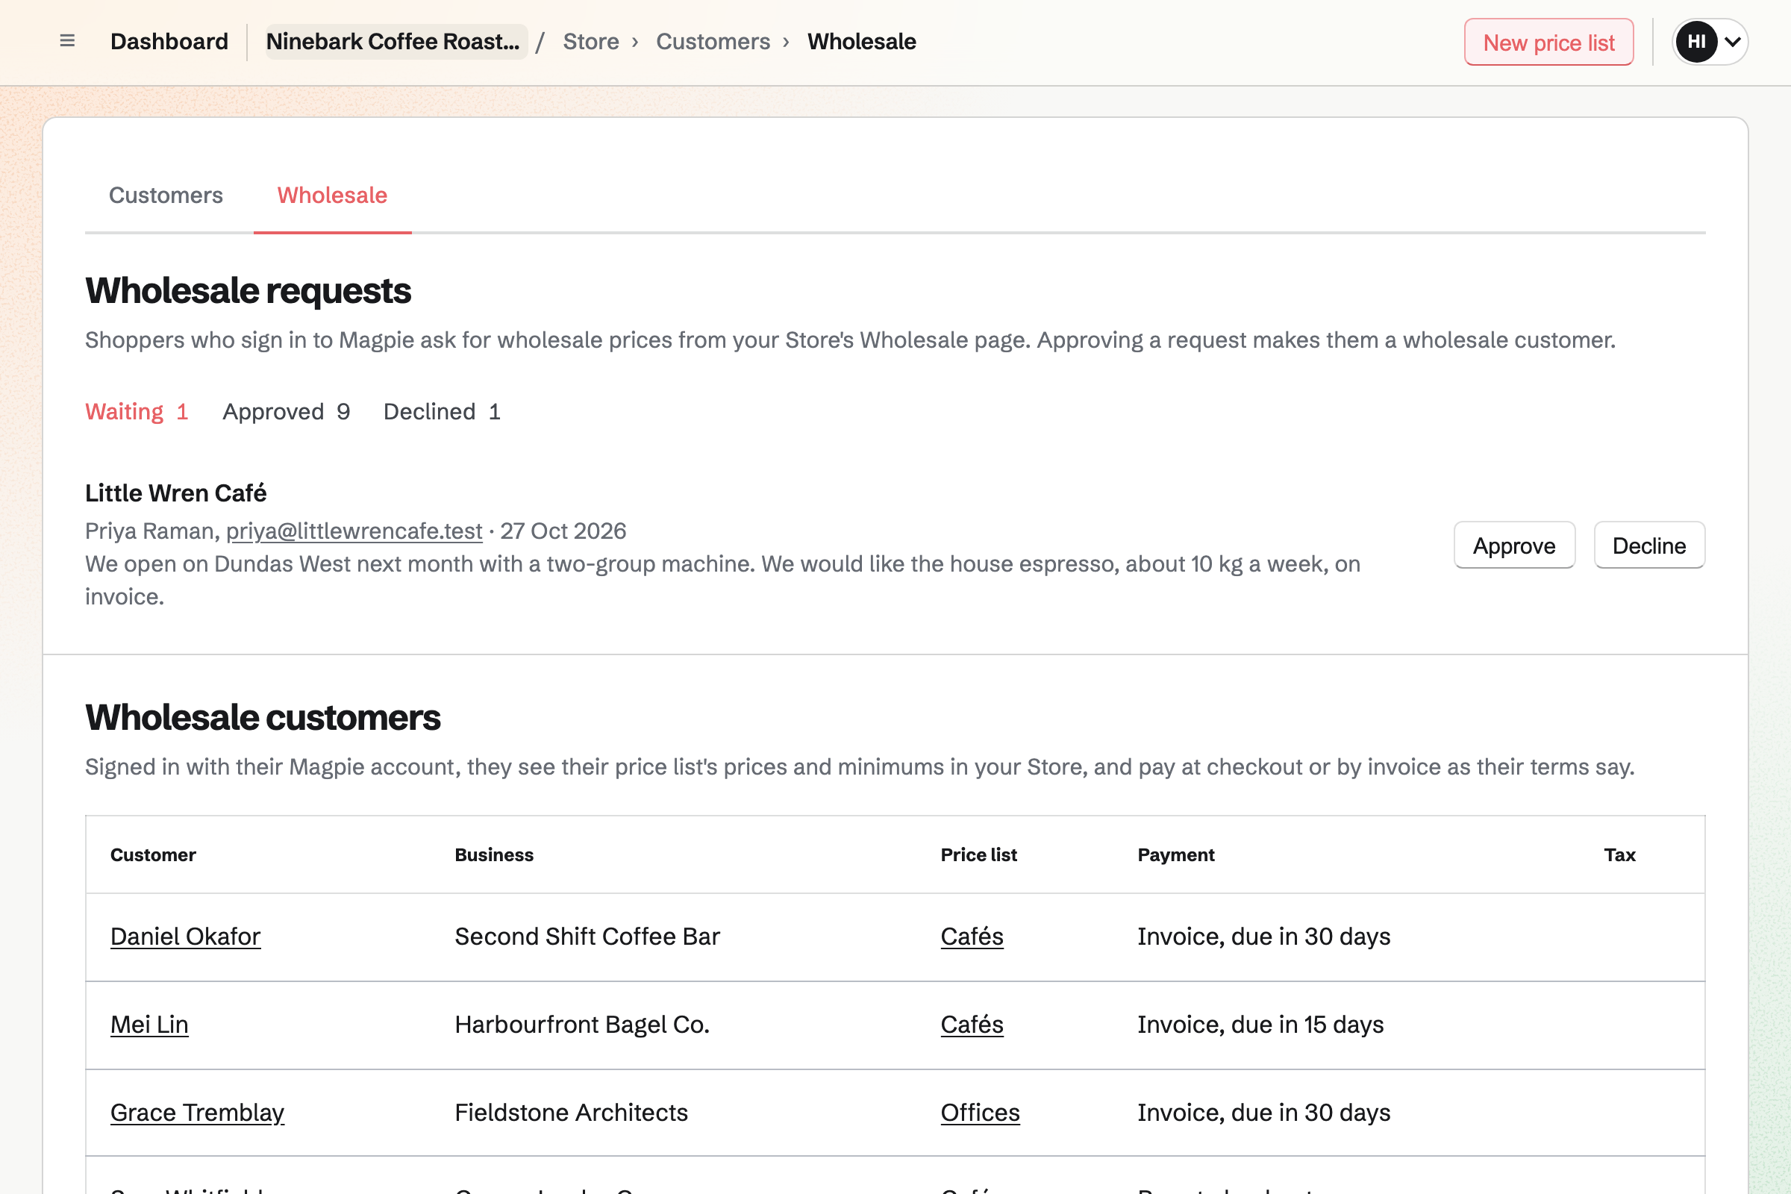Screen dimensions: 1791x1194
Task: Decline Little Wren Café request
Action: [1648, 546]
